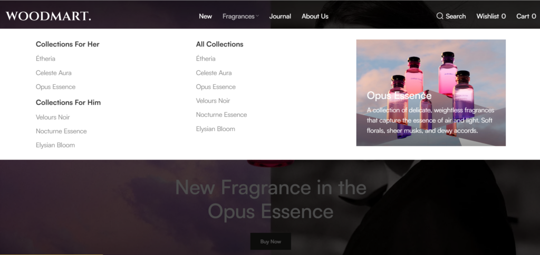Screen dimensions: 540x255
Task: Go to the Journal page
Action: [x=280, y=16]
